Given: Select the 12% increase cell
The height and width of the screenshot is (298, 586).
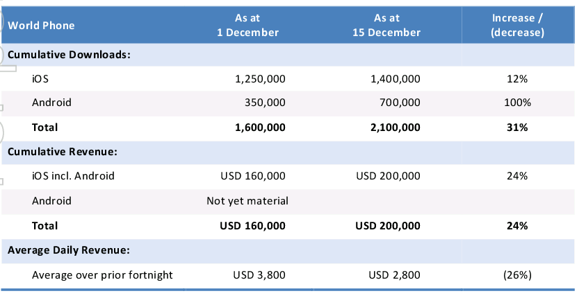Looking at the screenshot, I should 517,79.
